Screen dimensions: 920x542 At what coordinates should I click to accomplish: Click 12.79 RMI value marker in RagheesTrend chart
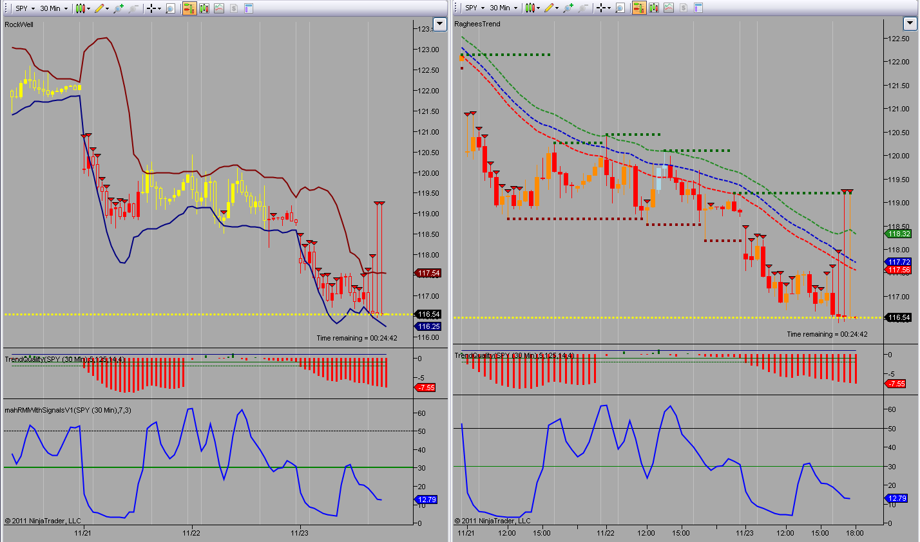point(896,498)
